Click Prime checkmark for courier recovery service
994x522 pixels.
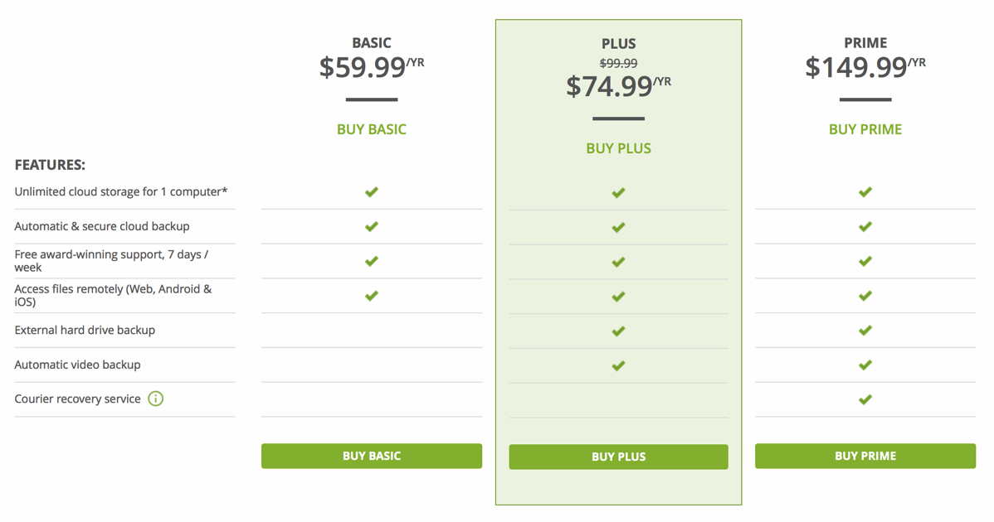[865, 399]
